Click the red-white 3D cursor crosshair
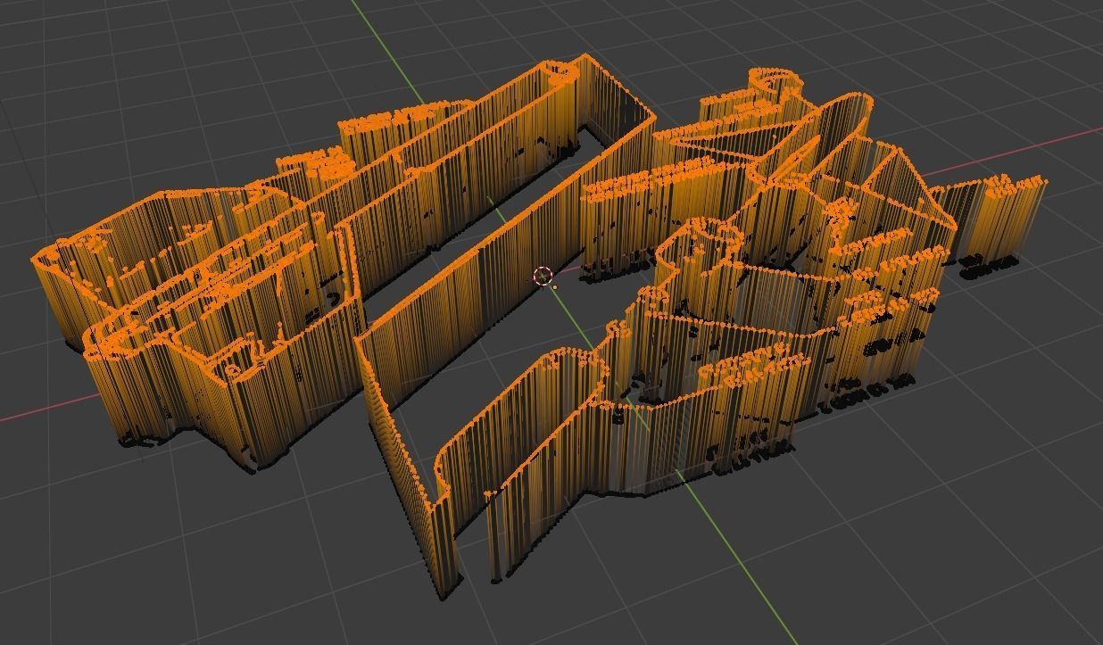1103x645 pixels. (x=543, y=276)
